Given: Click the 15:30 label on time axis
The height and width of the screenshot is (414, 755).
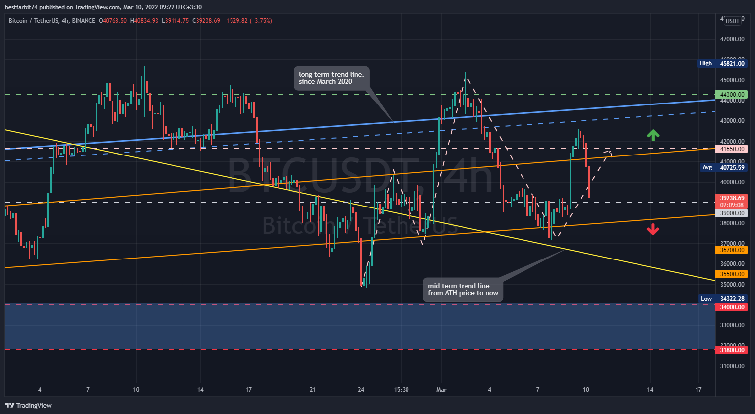Looking at the screenshot, I should [402, 390].
